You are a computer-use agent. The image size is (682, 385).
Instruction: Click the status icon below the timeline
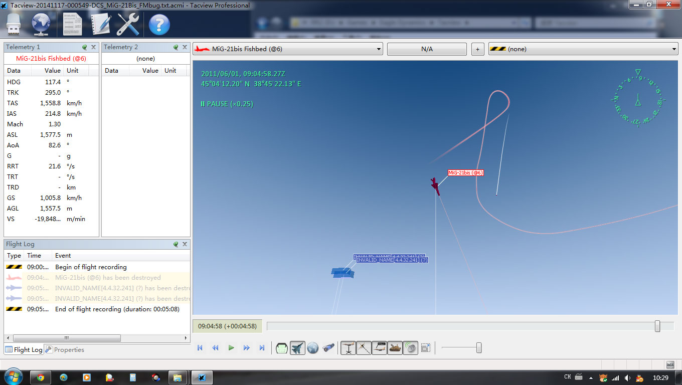coord(670,364)
